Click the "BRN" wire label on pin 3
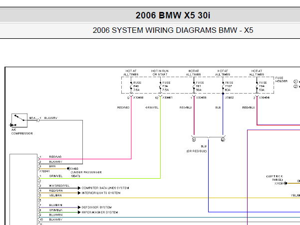The width and height of the screenshot is (300, 225). click(x=52, y=166)
